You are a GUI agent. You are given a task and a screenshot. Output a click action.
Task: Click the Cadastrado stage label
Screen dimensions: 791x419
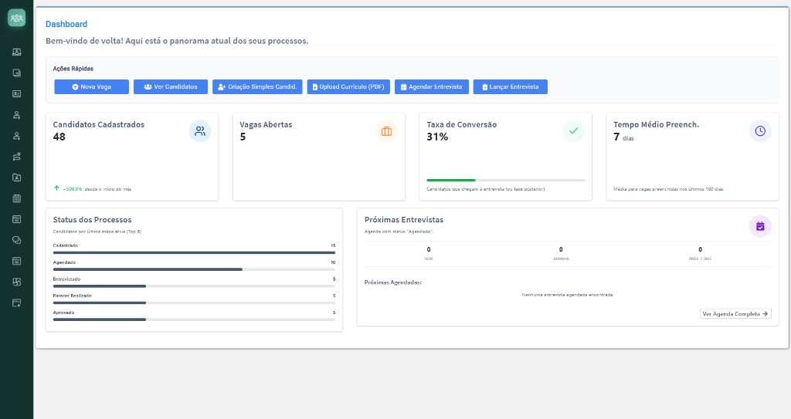click(66, 245)
